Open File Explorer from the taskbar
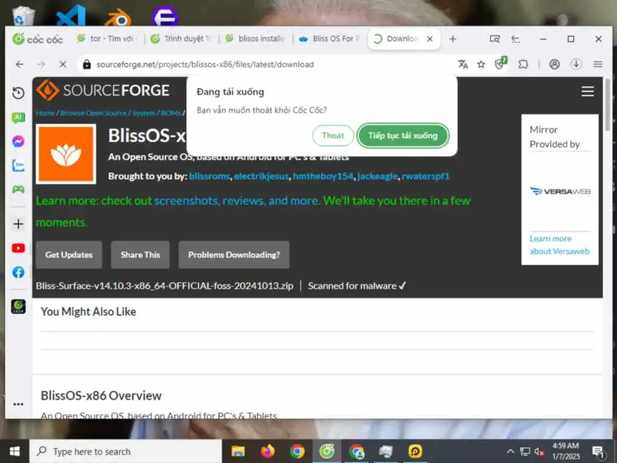617x463 pixels. click(238, 451)
